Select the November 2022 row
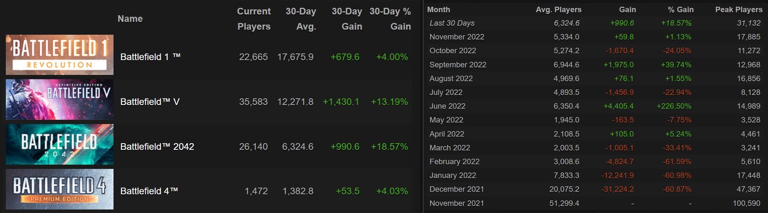The image size is (768, 213). pos(456,37)
